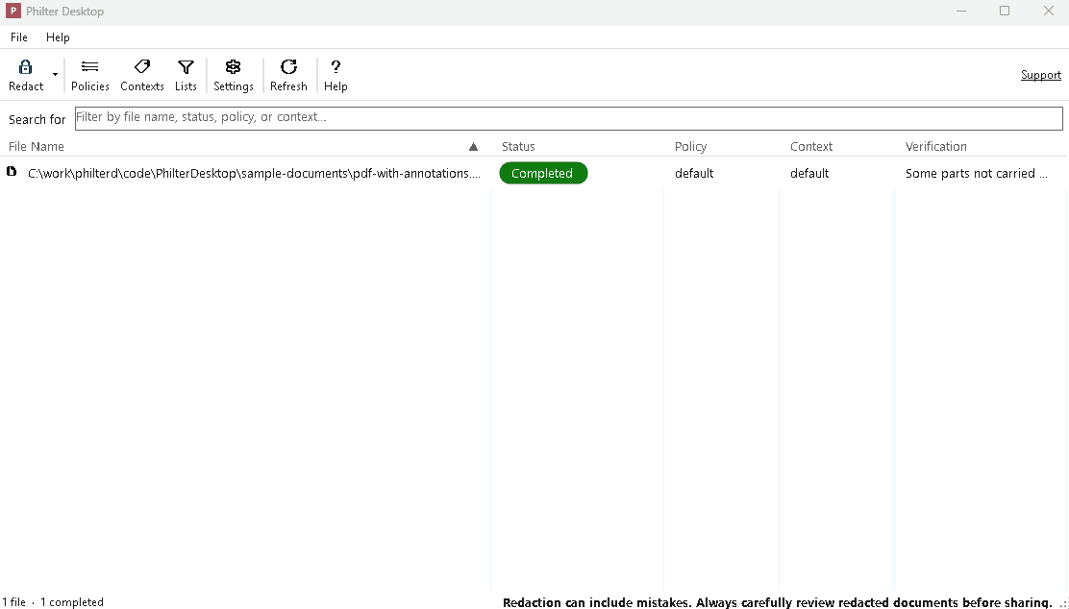Open the Redact dropdown arrow

pos(55,75)
